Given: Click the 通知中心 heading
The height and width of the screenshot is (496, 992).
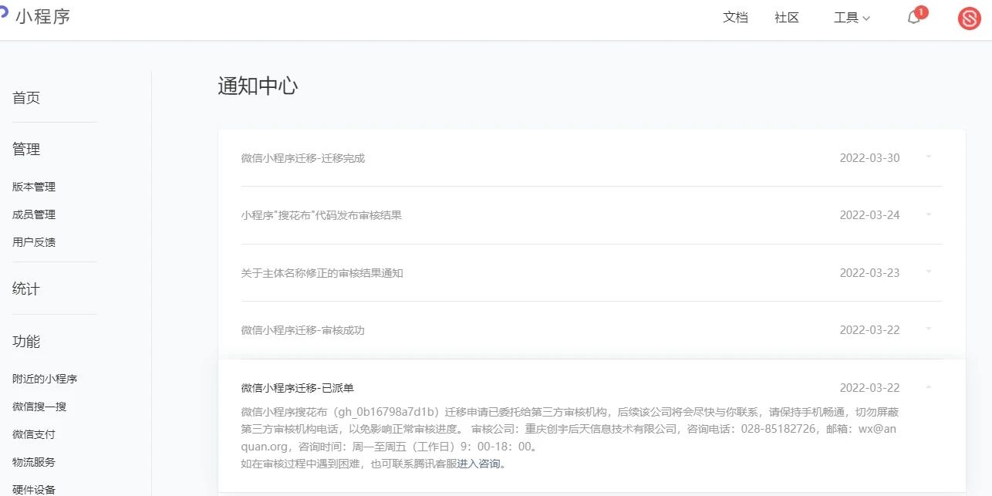Looking at the screenshot, I should 258,86.
